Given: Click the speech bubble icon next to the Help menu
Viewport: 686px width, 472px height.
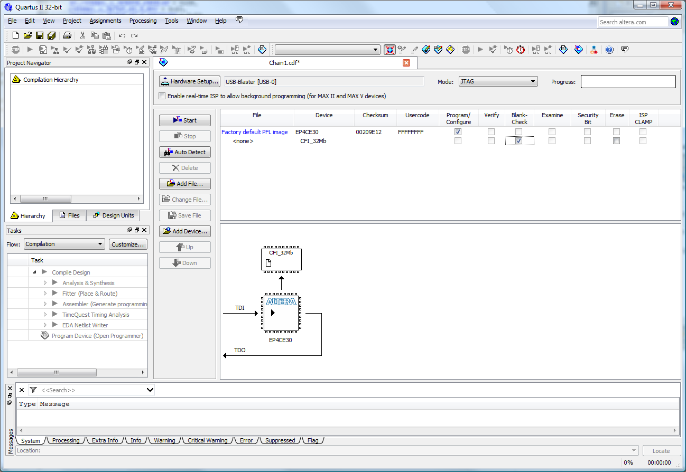Looking at the screenshot, I should (239, 20).
